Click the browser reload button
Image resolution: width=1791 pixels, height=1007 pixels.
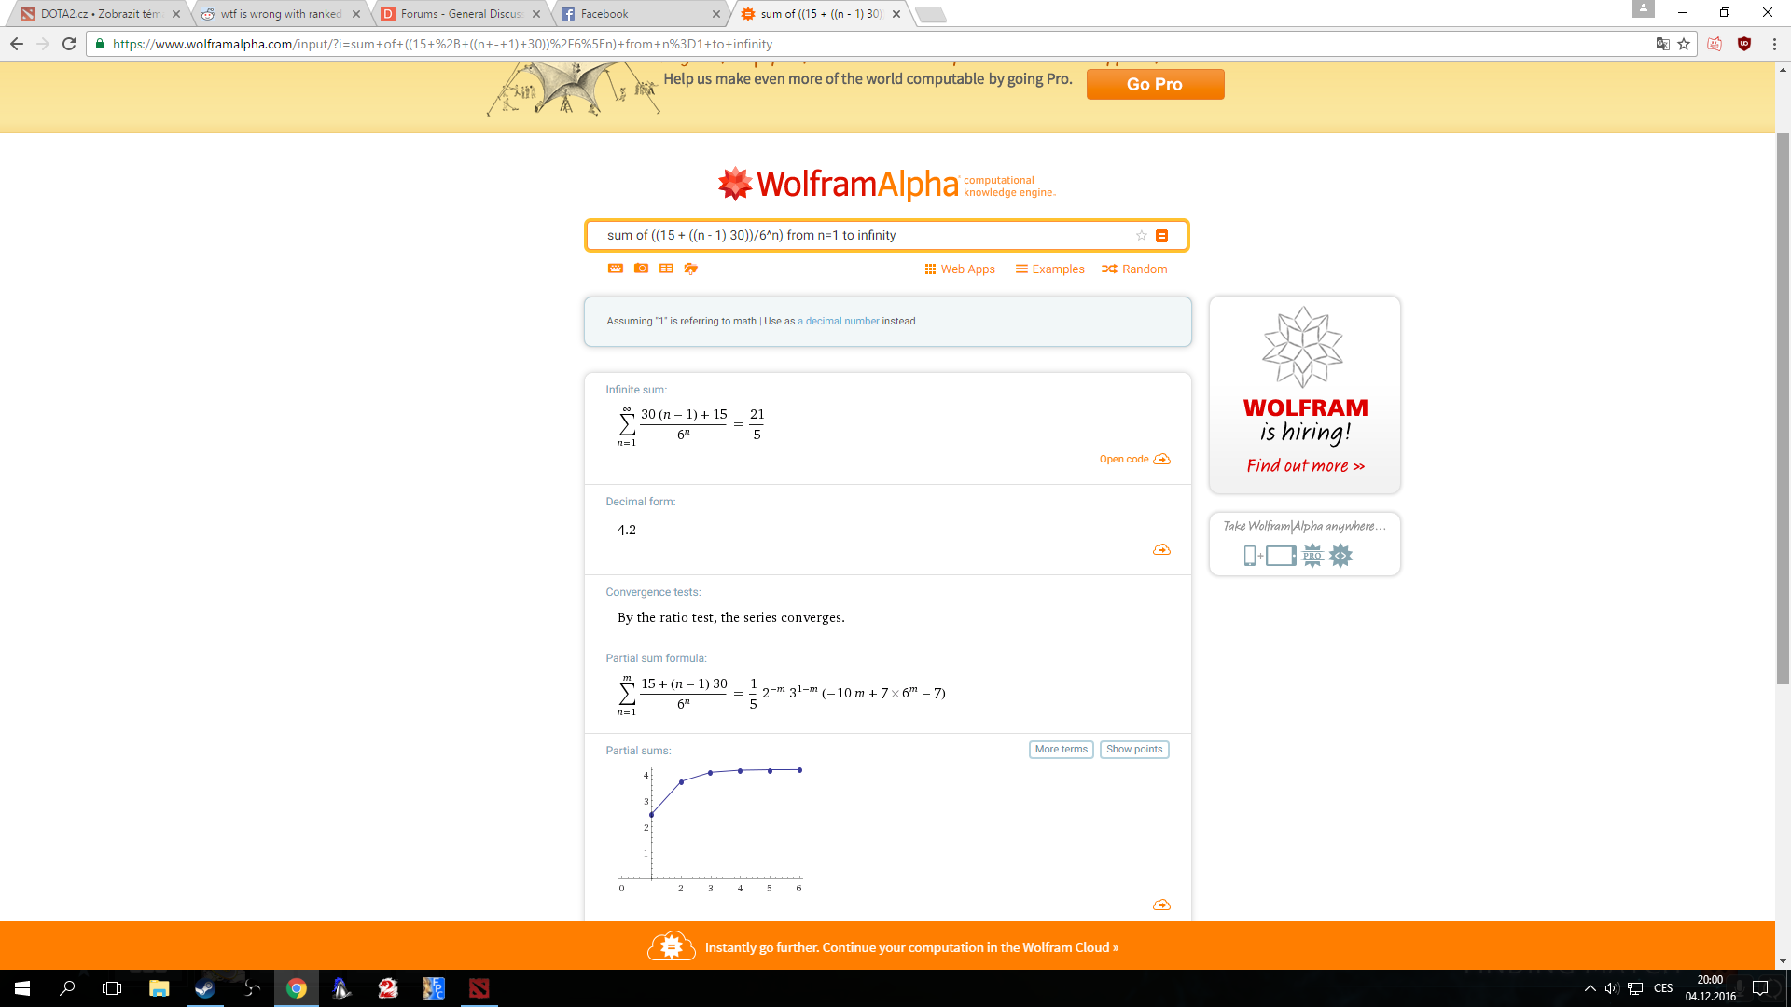tap(69, 44)
